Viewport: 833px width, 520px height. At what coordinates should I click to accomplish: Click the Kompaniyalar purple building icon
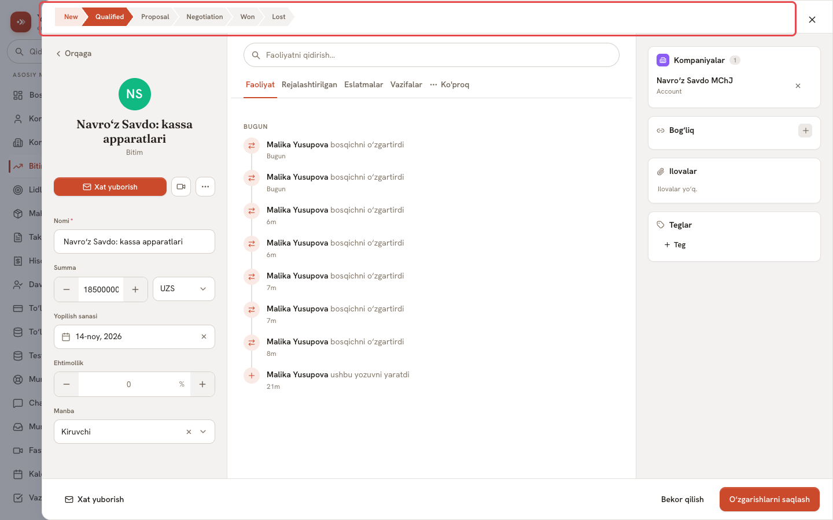coord(663,60)
